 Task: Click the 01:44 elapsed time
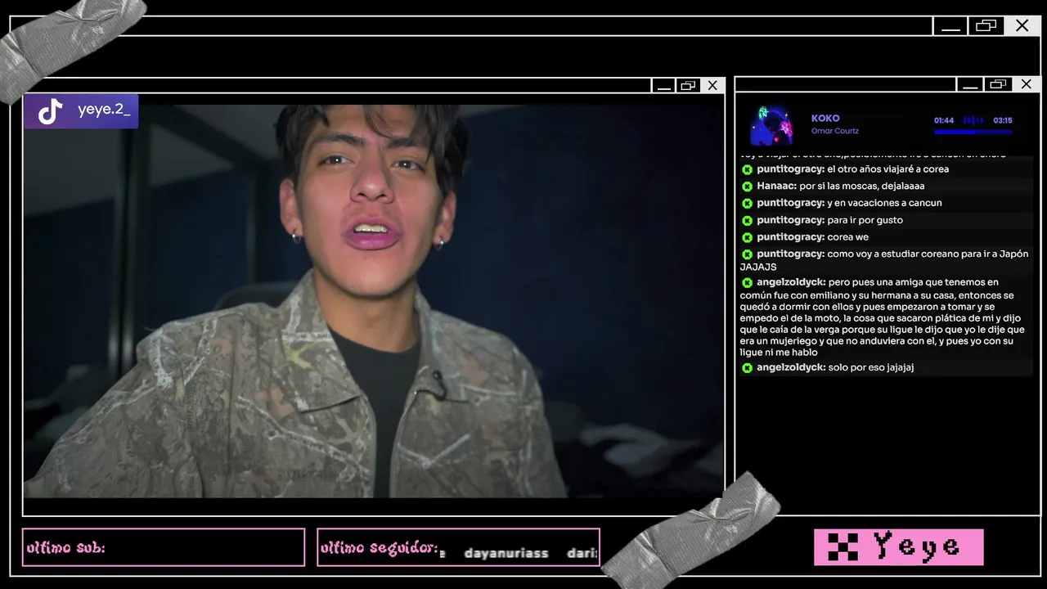pyautogui.click(x=944, y=120)
